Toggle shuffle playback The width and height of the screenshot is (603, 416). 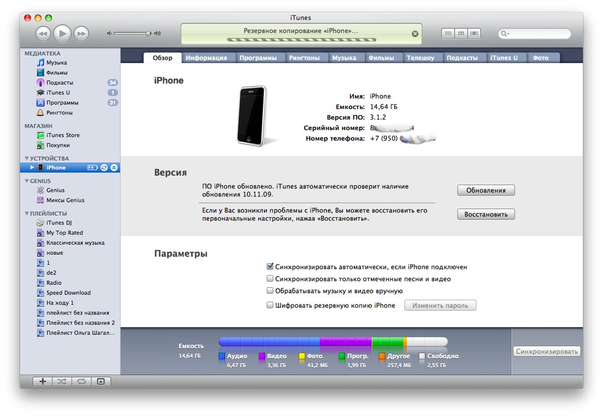[61, 381]
